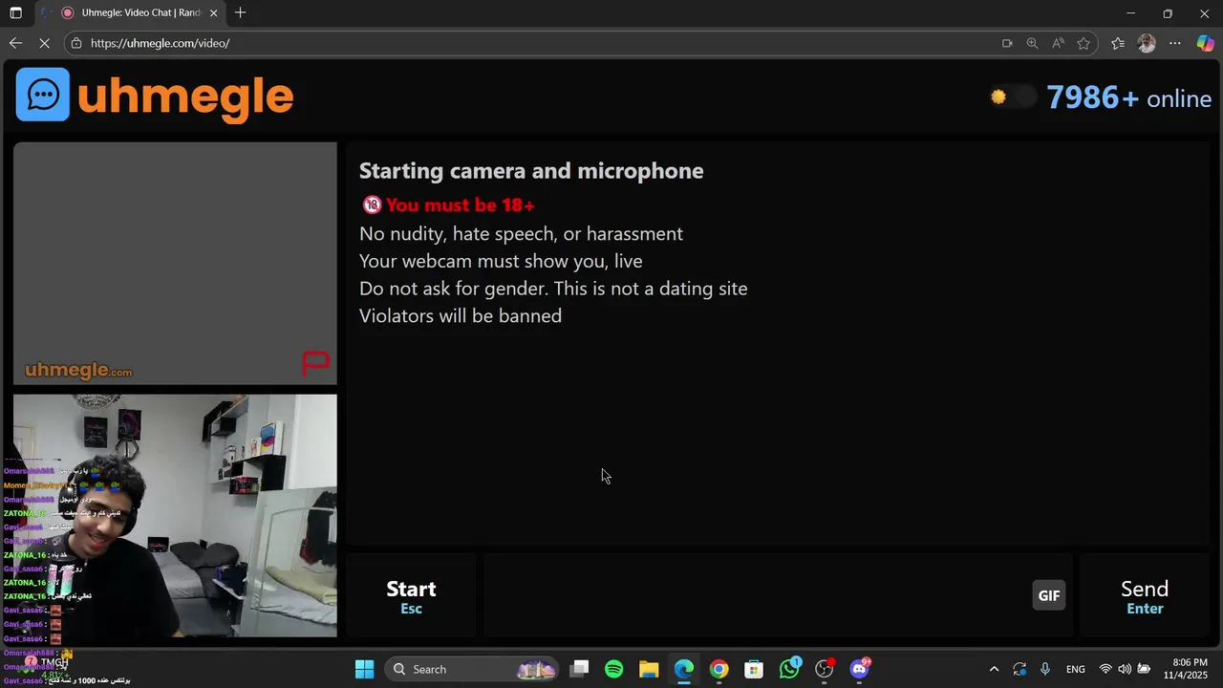Click the Send Enter button

[x=1145, y=596]
